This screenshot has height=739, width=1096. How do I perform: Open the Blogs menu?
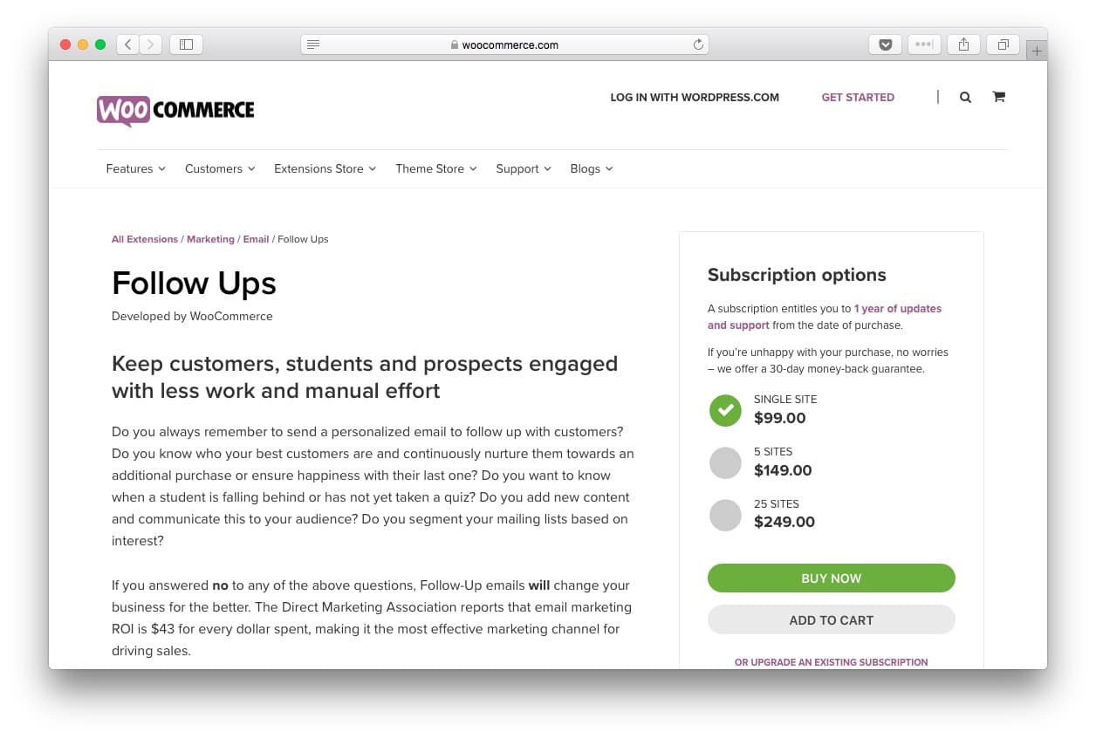(591, 168)
